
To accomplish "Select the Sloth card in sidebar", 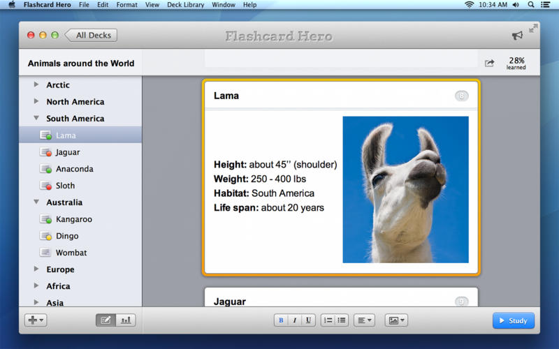I will pos(80,186).
